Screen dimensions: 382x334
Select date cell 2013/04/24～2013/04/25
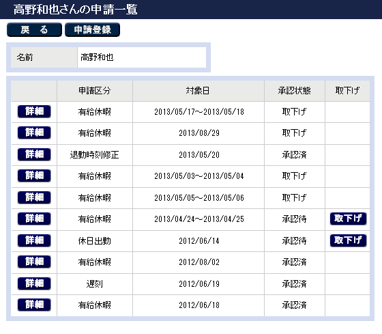(199, 219)
